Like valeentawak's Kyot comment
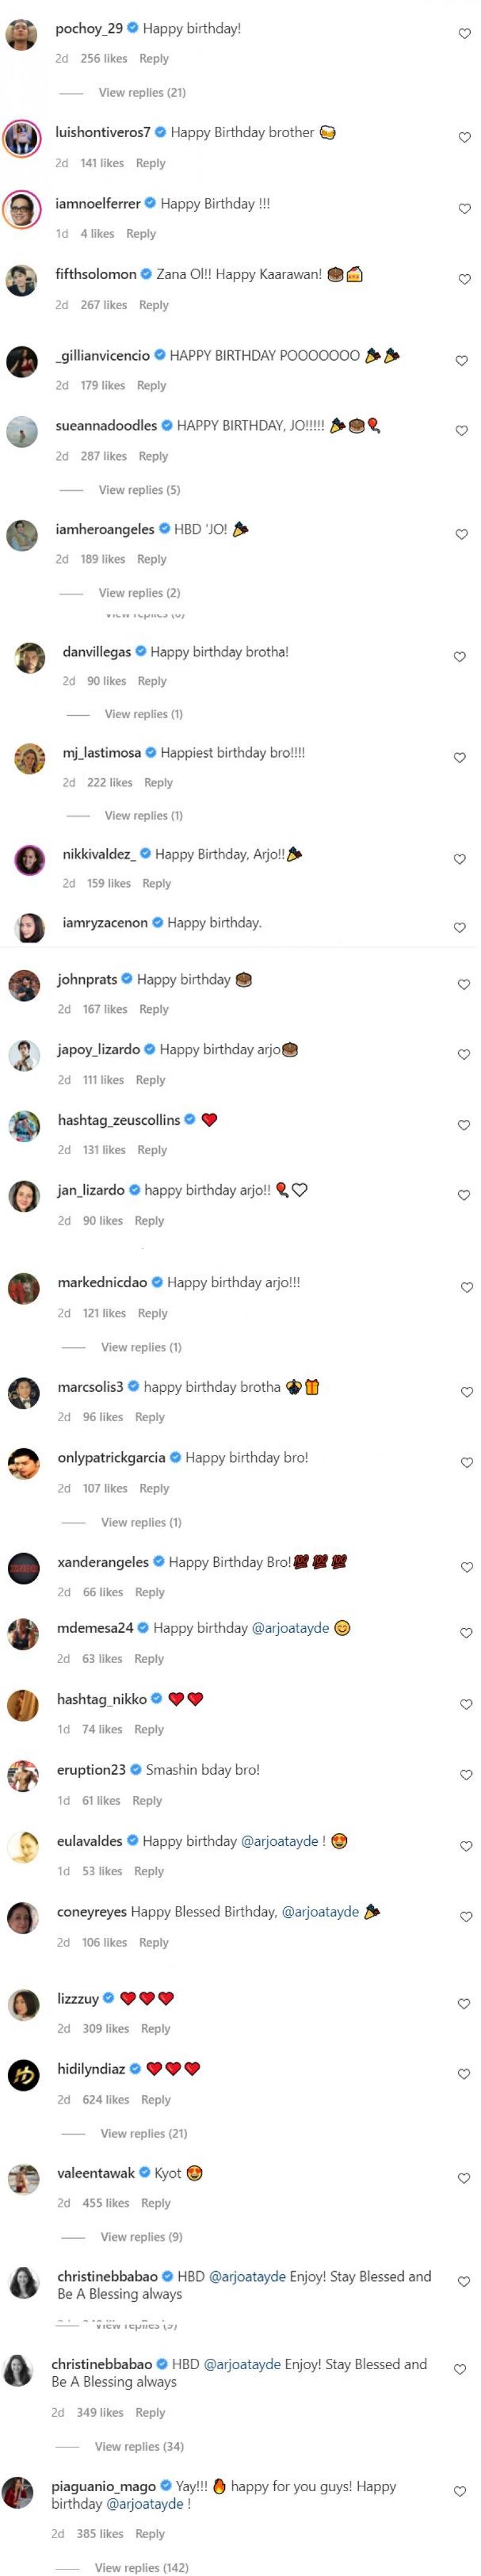481x2576 pixels. tap(464, 2178)
